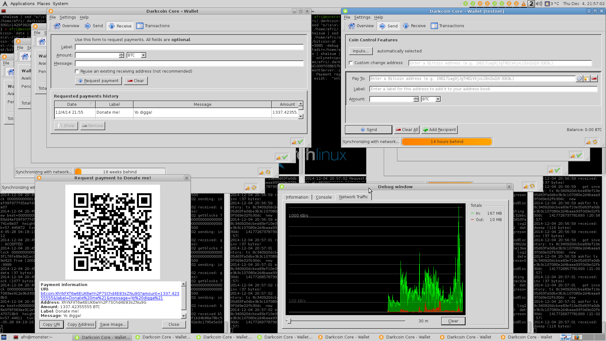Enable reuse an existing receiving address
Viewport: 606px width, 341px height.
tap(77, 72)
